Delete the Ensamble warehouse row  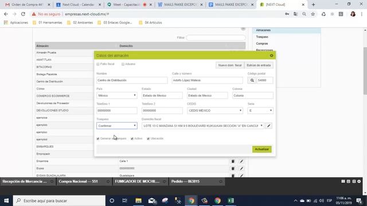click(233, 161)
